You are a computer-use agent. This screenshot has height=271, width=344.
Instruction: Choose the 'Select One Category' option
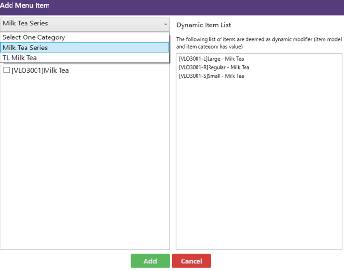click(x=34, y=37)
